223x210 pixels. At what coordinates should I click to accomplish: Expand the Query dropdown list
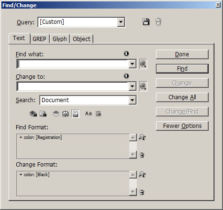pos(121,22)
